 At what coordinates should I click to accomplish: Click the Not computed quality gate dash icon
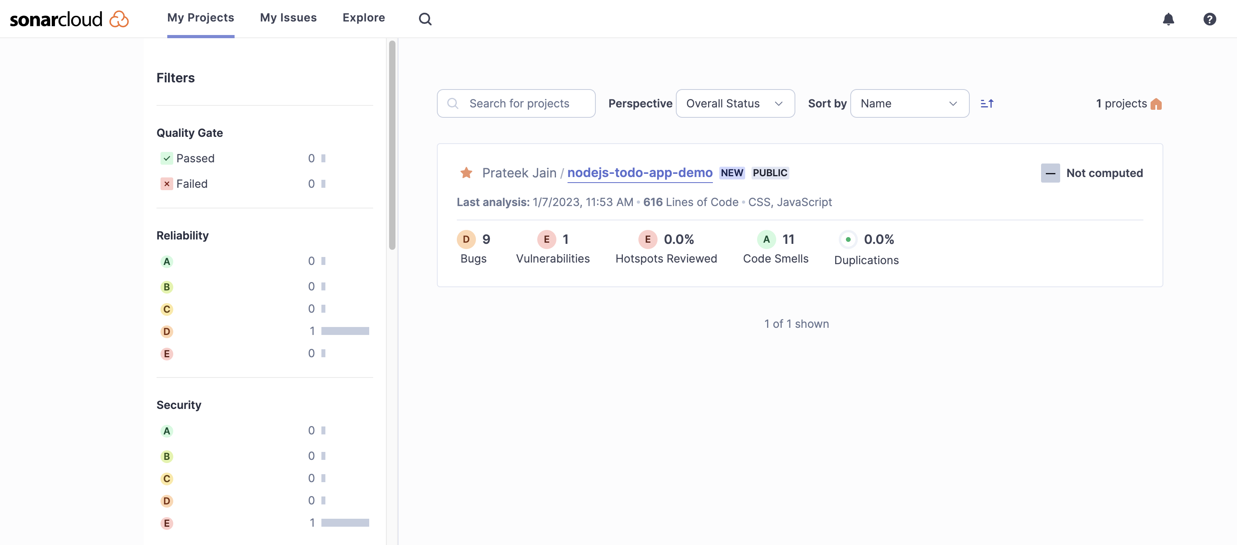coord(1050,173)
